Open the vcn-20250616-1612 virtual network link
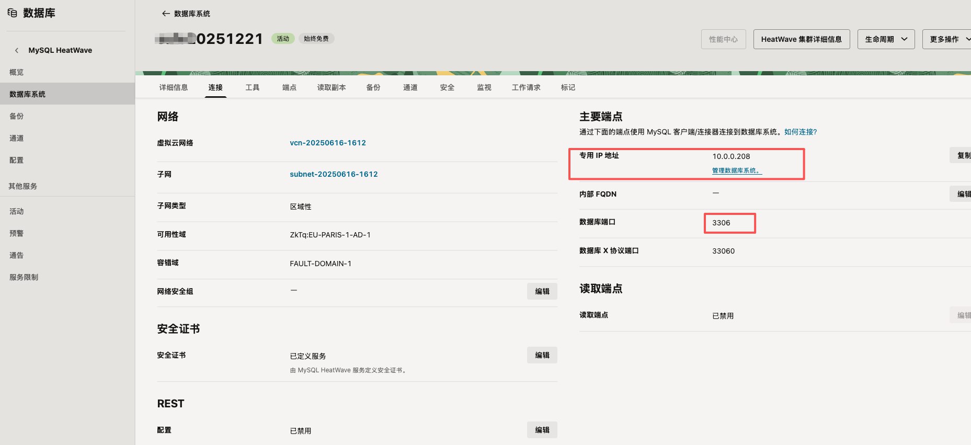This screenshot has width=971, height=445. click(x=328, y=143)
